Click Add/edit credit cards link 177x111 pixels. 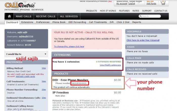click(25, 76)
